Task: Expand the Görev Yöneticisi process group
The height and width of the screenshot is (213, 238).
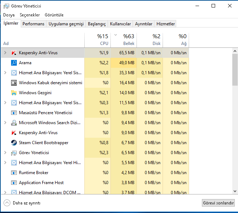Action: point(5,153)
